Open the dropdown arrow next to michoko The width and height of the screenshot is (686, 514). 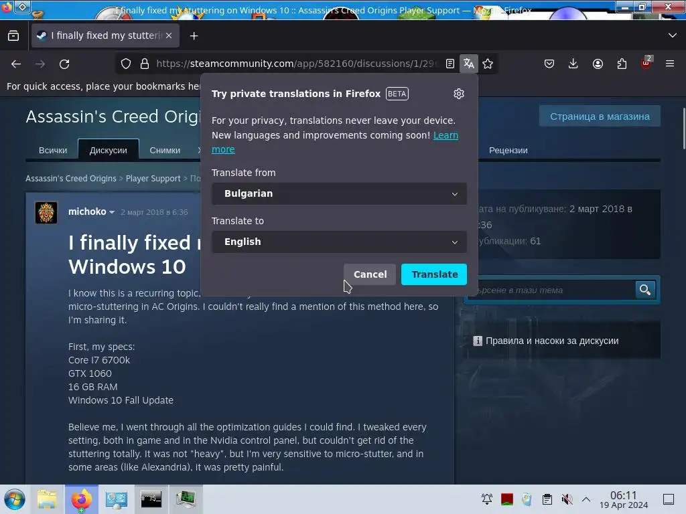pyautogui.click(x=112, y=212)
